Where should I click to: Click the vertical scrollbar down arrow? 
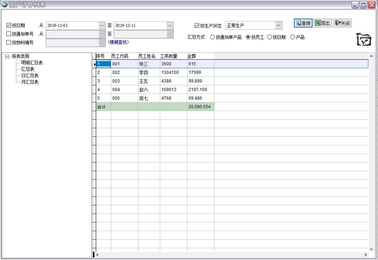(x=371, y=249)
